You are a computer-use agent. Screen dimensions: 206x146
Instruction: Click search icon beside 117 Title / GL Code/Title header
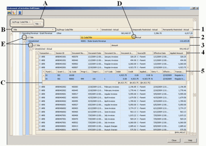pyautogui.click(x=24, y=37)
